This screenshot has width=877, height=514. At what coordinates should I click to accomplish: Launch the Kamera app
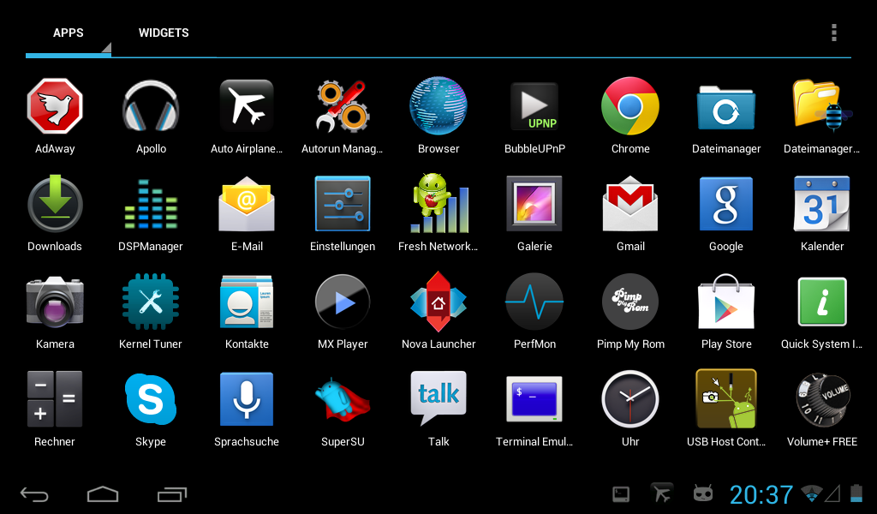click(x=55, y=302)
